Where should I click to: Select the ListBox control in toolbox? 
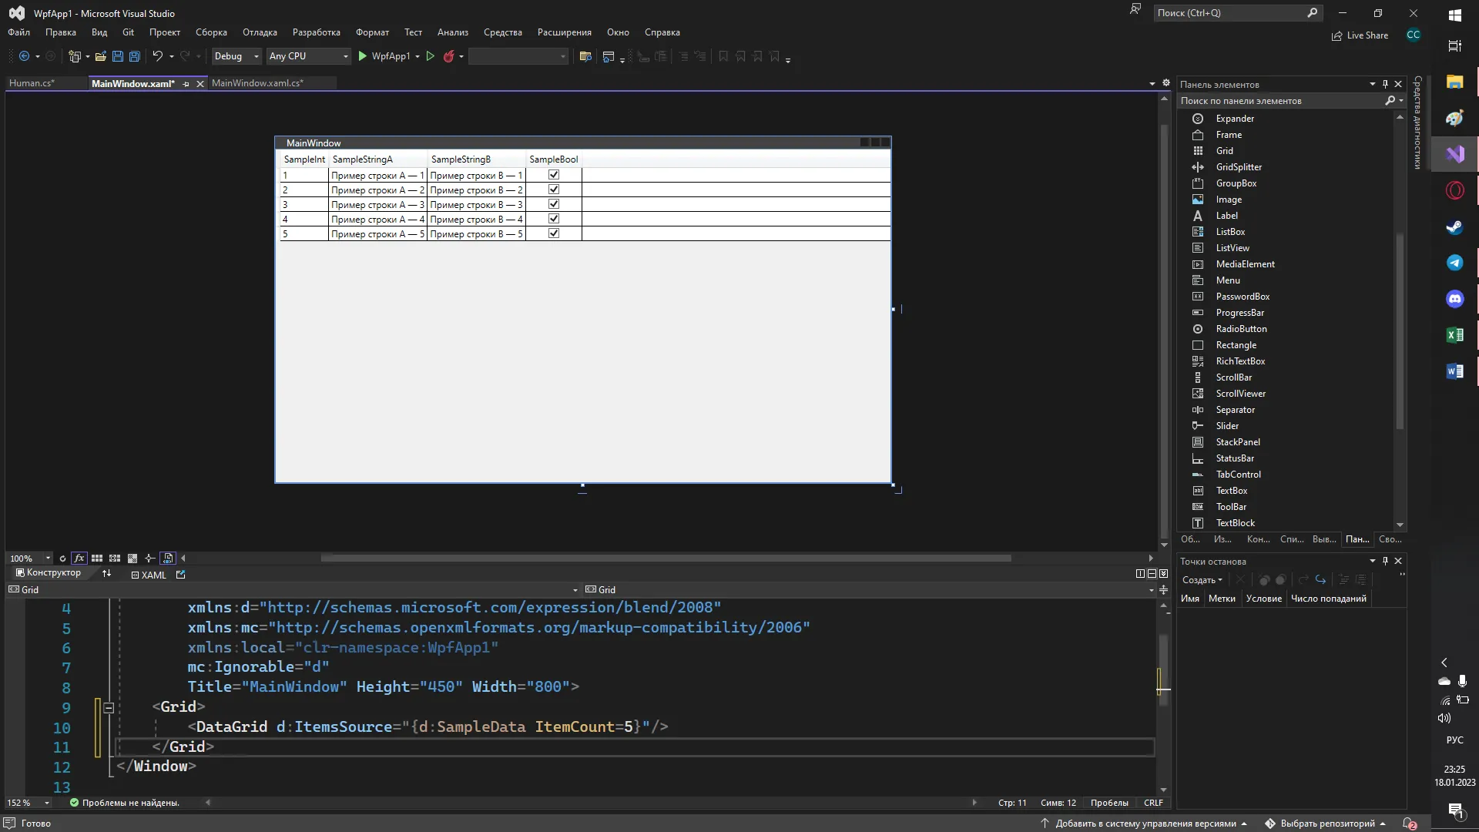point(1230,232)
